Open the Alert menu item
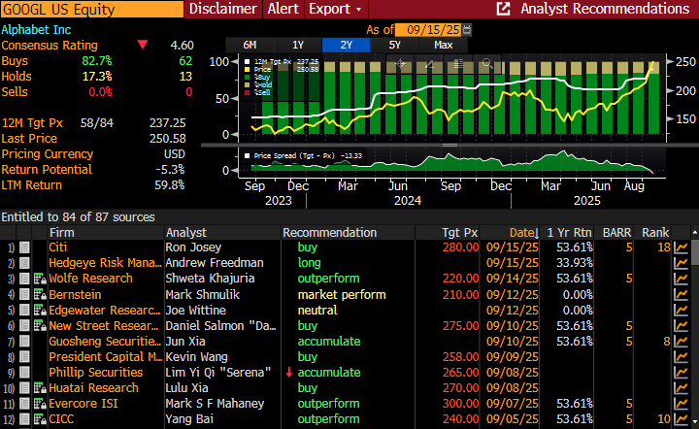 click(x=283, y=9)
